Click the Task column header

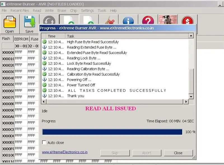127,36
